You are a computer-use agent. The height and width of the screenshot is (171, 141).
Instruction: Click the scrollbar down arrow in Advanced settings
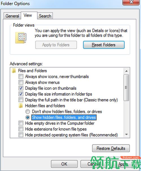coord(126,134)
